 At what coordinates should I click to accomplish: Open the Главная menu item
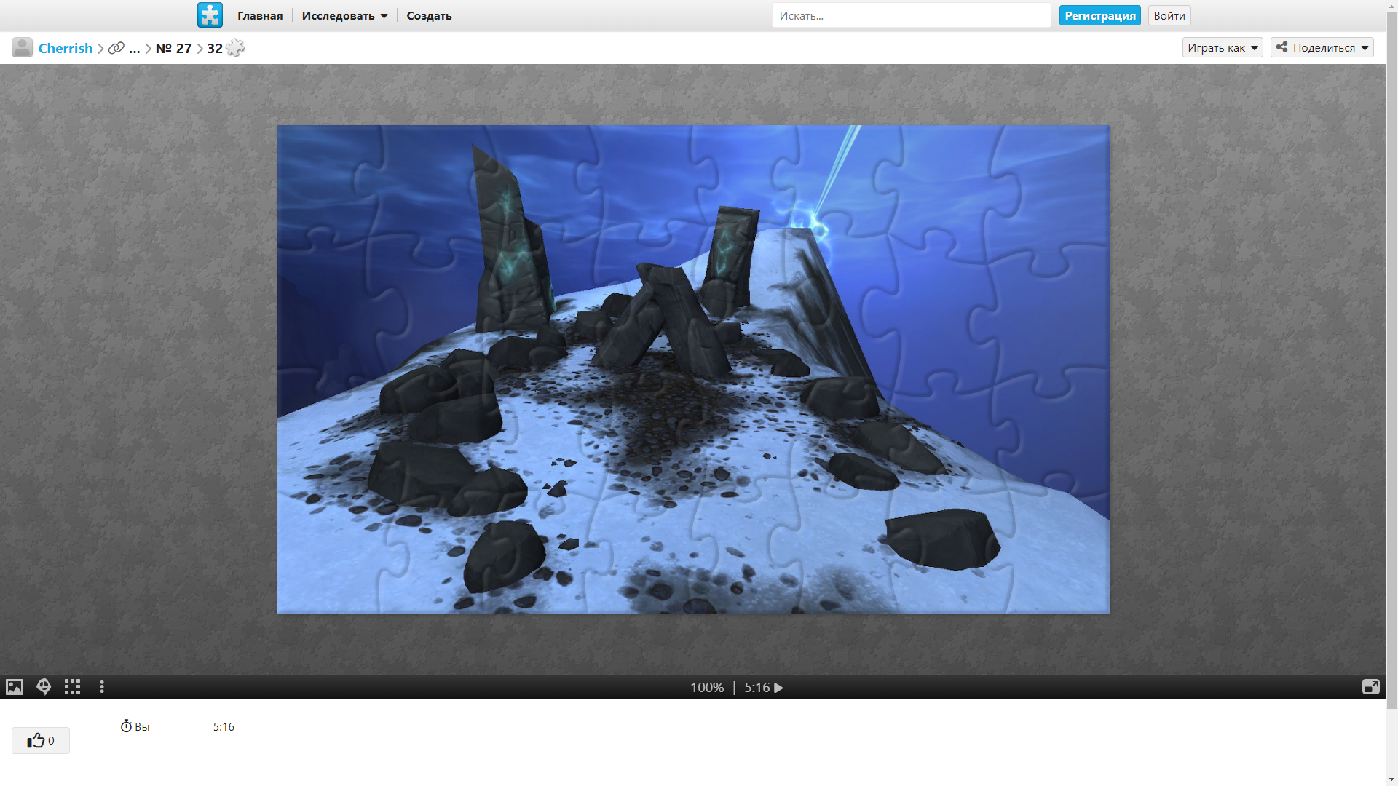pyautogui.click(x=260, y=16)
